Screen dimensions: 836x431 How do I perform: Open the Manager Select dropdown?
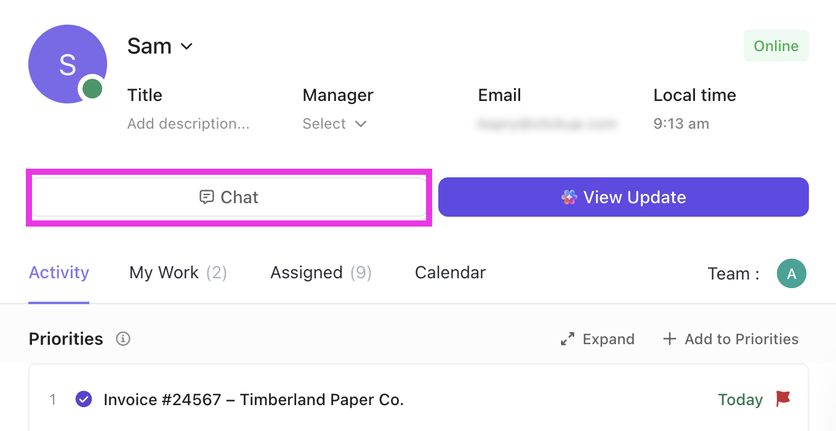[324, 124]
